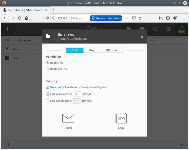The image size is (189, 150).
Task: Click the Try Pro badge
Action: pyautogui.click(x=181, y=29)
